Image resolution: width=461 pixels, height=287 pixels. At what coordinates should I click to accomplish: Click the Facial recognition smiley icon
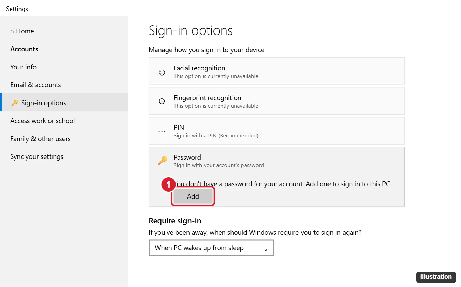[162, 72]
